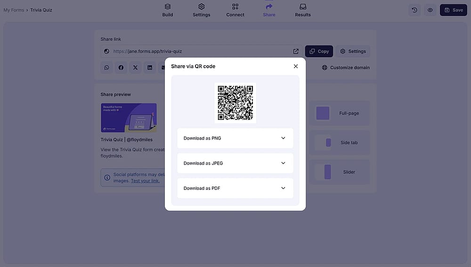Share on LinkedIn icon

pyautogui.click(x=150, y=67)
